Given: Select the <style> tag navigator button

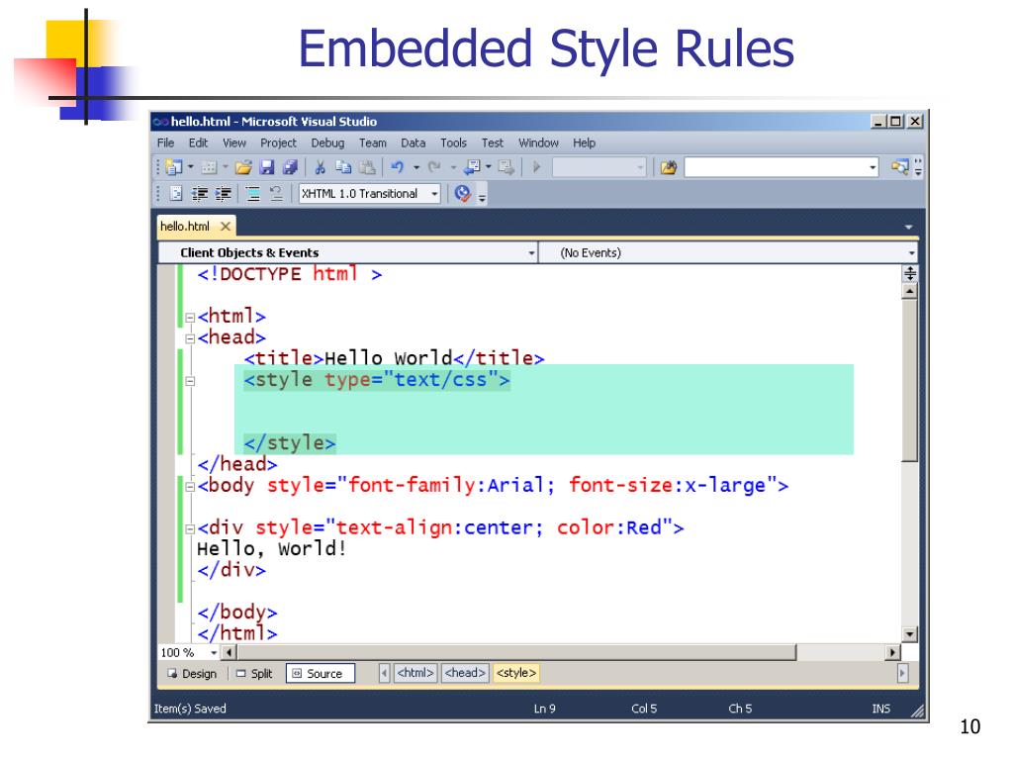Looking at the screenshot, I should [516, 673].
